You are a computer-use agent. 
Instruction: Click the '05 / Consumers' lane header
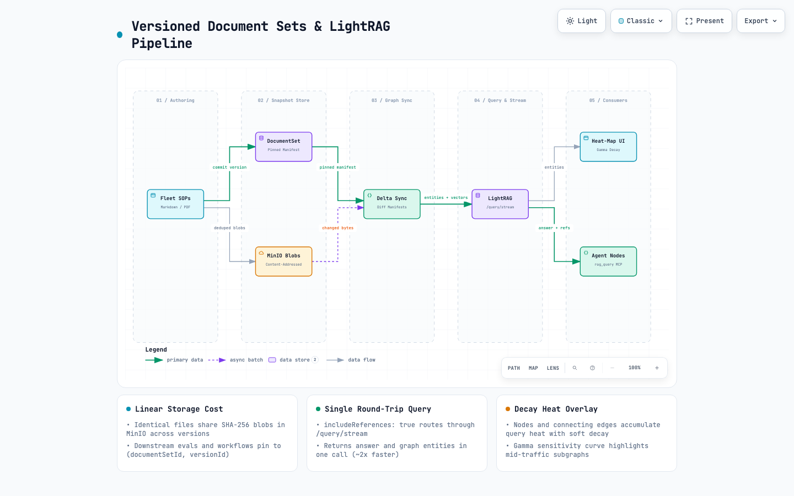[x=608, y=101]
